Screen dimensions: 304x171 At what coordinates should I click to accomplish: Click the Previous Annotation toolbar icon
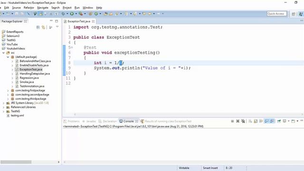pos(135,14)
